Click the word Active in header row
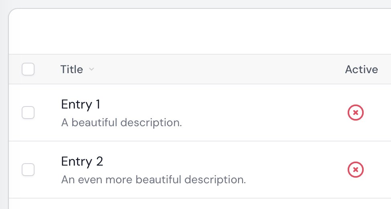Image resolution: width=391 pixels, height=209 pixels. 361,70
